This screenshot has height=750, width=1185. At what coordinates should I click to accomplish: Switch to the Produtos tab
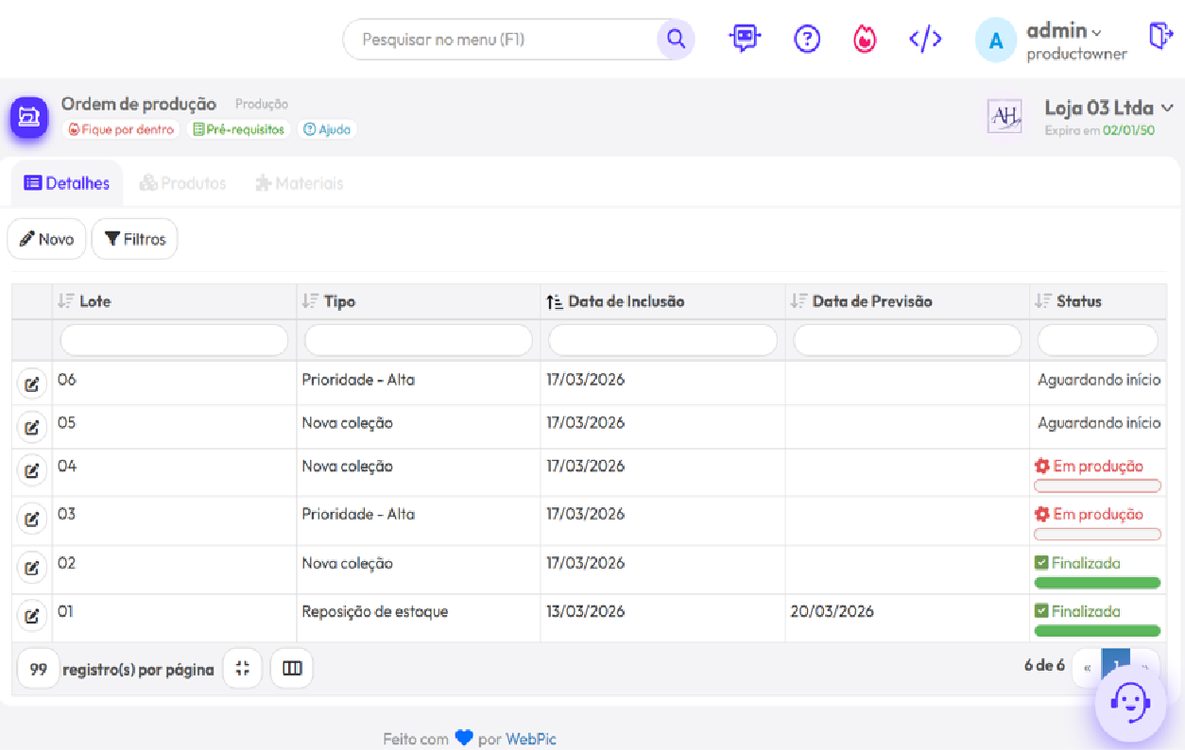tap(182, 182)
